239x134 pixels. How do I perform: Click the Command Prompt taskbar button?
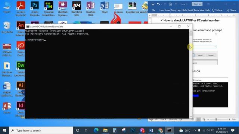[x=169, y=130]
